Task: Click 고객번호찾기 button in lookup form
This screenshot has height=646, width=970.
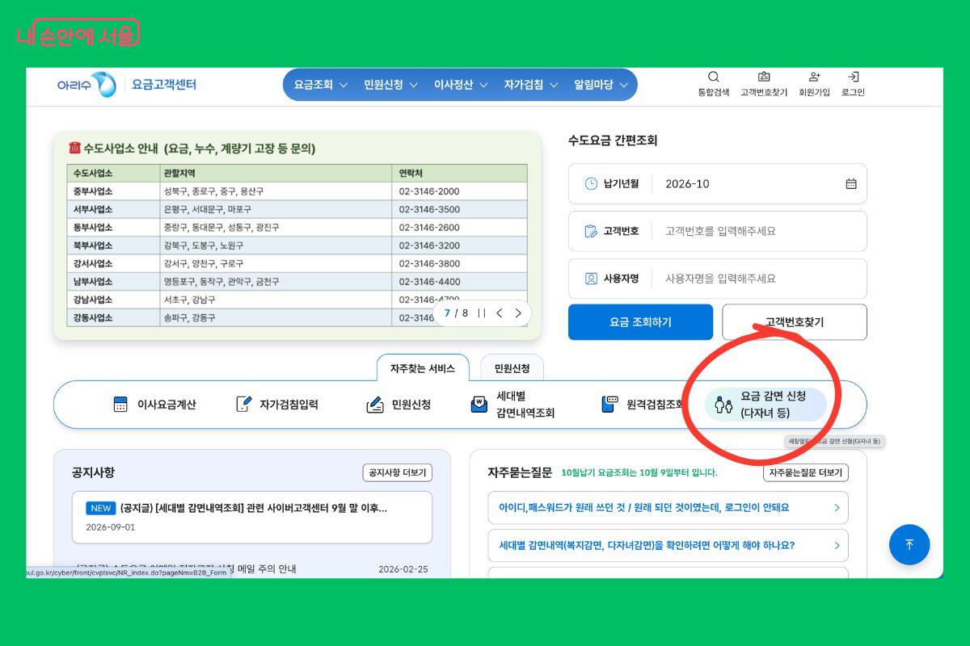Action: click(795, 322)
